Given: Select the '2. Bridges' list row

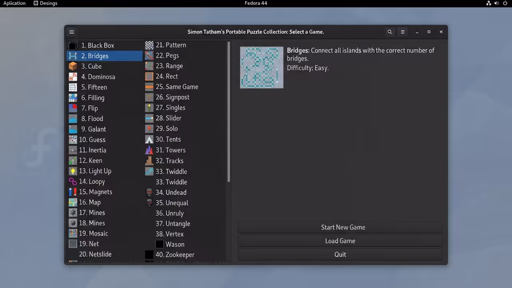Looking at the screenshot, I should 104,56.
